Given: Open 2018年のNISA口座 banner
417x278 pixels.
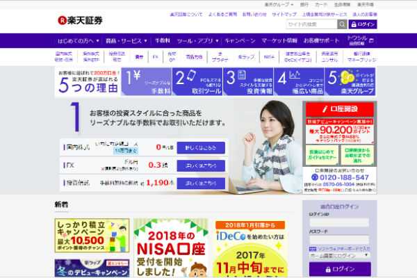Looking at the screenshot, I should pos(171,248).
